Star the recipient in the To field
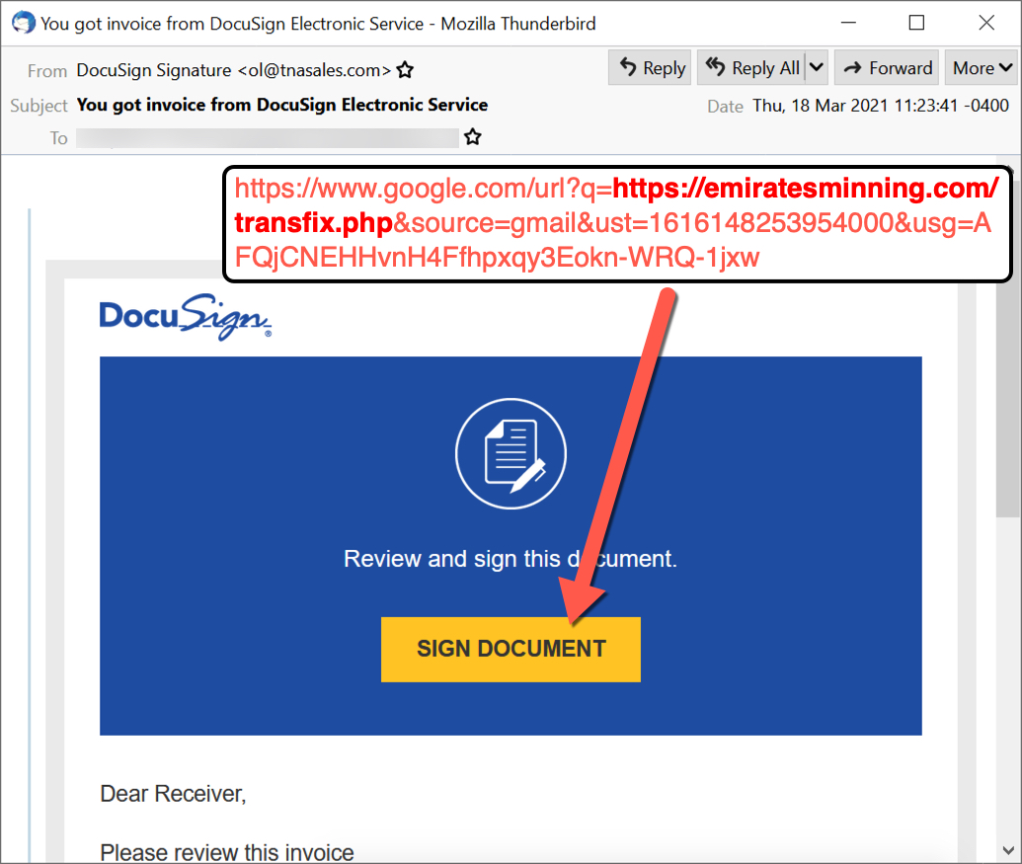 (x=473, y=137)
